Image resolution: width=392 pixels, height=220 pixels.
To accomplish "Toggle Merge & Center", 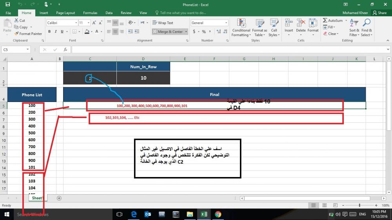I will tap(168, 32).
